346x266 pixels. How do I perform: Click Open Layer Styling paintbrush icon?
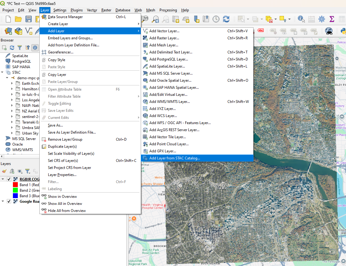click(x=4, y=171)
